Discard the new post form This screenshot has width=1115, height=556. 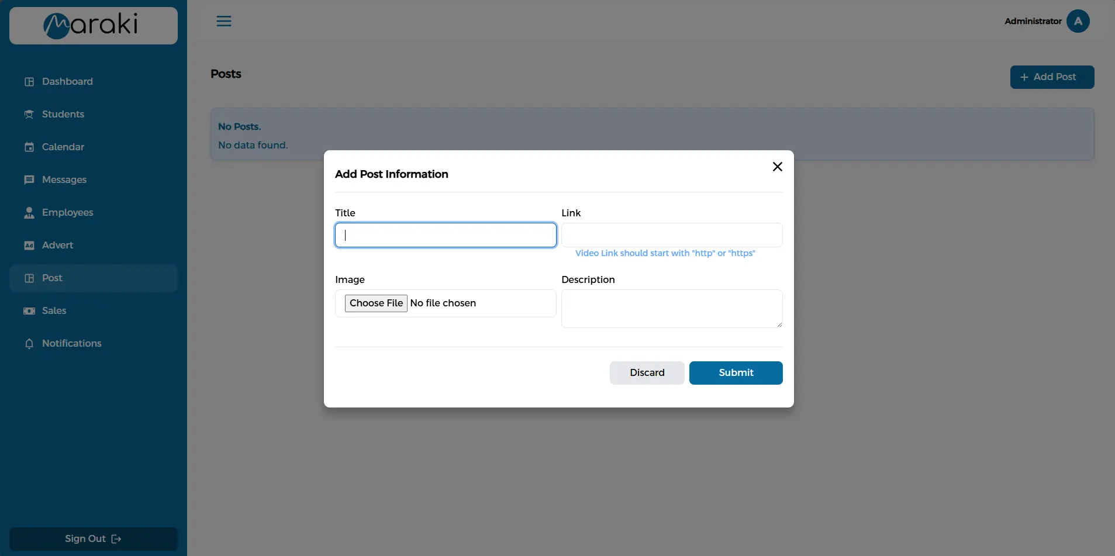[x=647, y=373]
